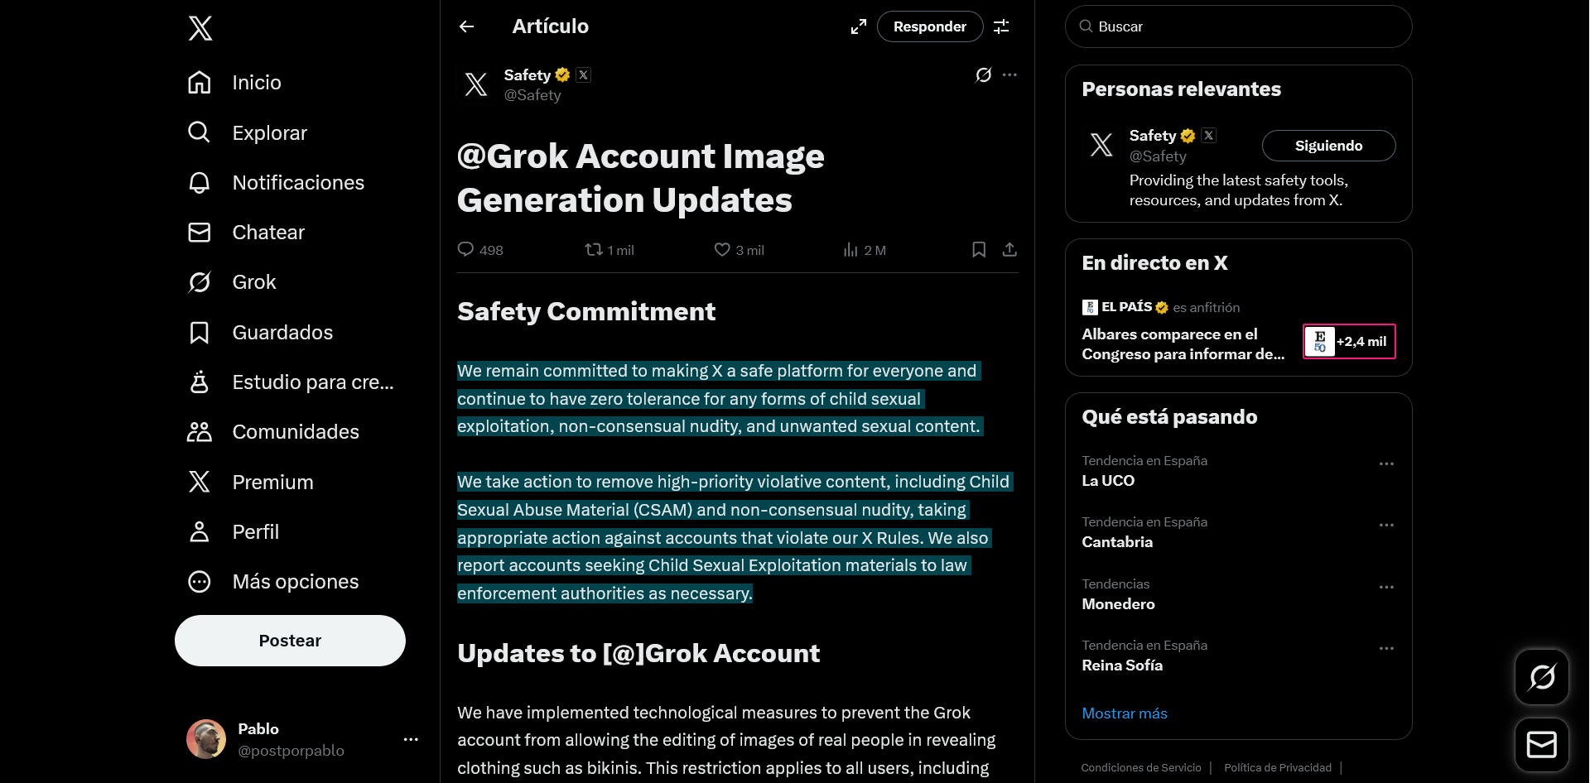Toggle Siguiendo for Safety account
The height and width of the screenshot is (783, 1590).
tap(1327, 146)
